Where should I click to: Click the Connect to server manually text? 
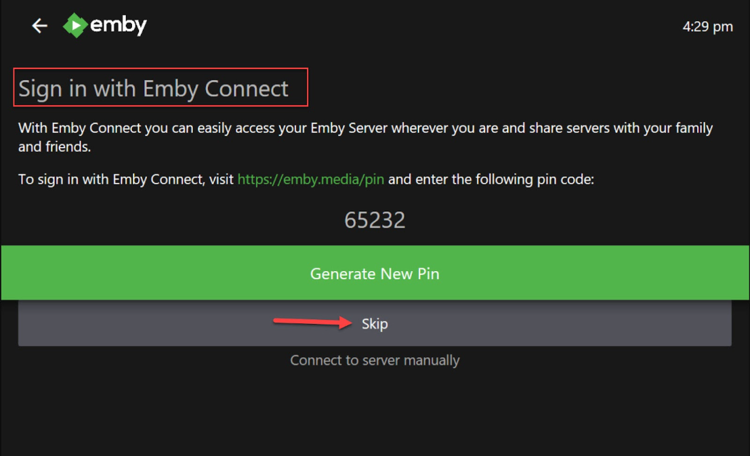(x=375, y=360)
